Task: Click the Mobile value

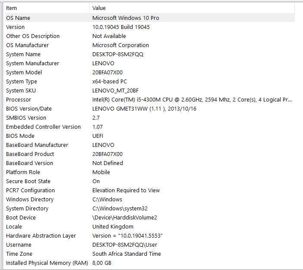Action: [x=101, y=172]
